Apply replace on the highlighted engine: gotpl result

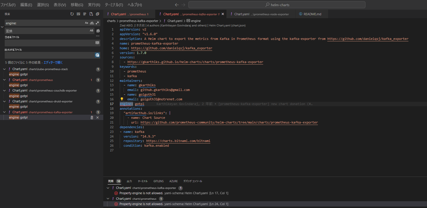tap(92, 117)
